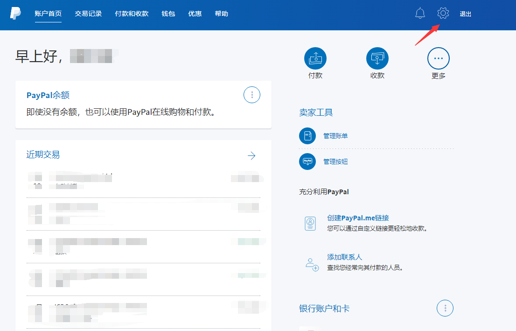Expand the PayPal余额 three-dot menu
Screen dimensions: 516x331
click(252, 95)
